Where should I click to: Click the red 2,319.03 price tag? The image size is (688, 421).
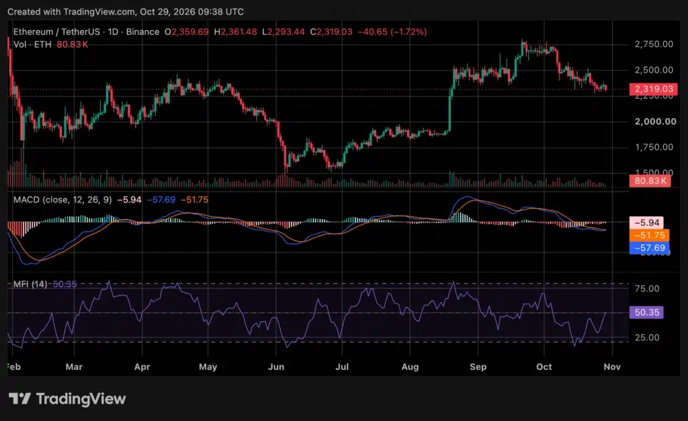653,89
